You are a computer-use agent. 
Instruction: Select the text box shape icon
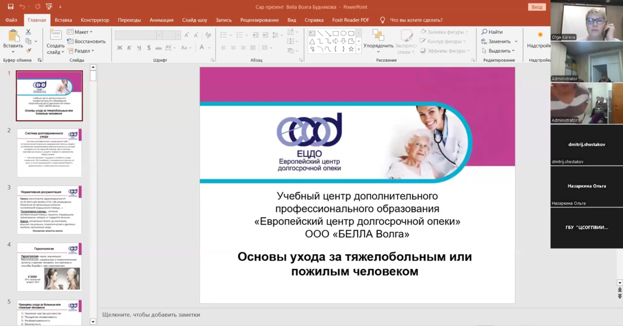tap(312, 33)
